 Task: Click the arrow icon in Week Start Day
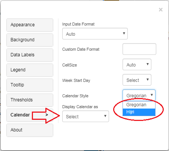tap(148, 80)
